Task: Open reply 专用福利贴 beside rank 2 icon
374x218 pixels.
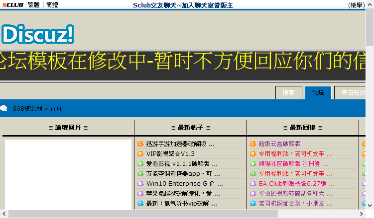Action: click(295, 154)
